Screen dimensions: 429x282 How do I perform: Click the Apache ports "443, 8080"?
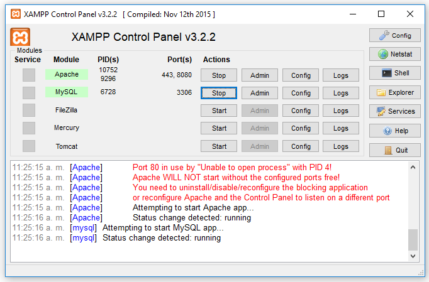[x=177, y=75]
